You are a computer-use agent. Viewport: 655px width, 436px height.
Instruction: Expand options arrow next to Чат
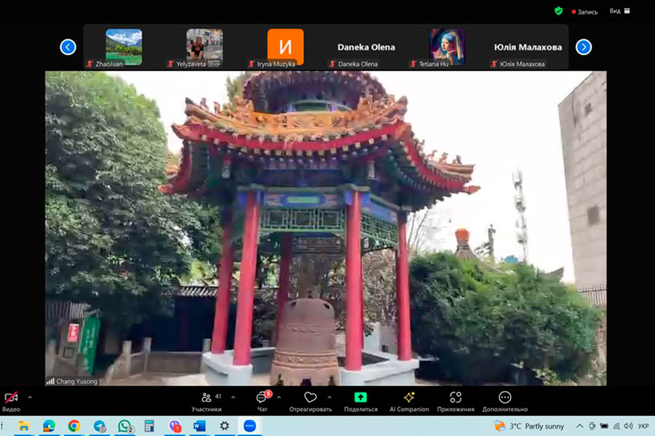[x=279, y=397]
